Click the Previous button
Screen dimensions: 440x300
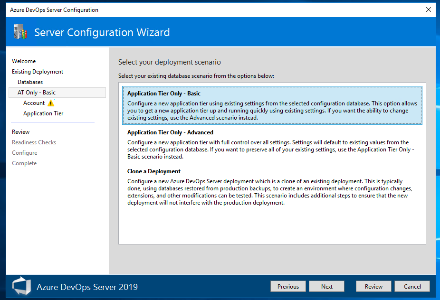coord(288,286)
